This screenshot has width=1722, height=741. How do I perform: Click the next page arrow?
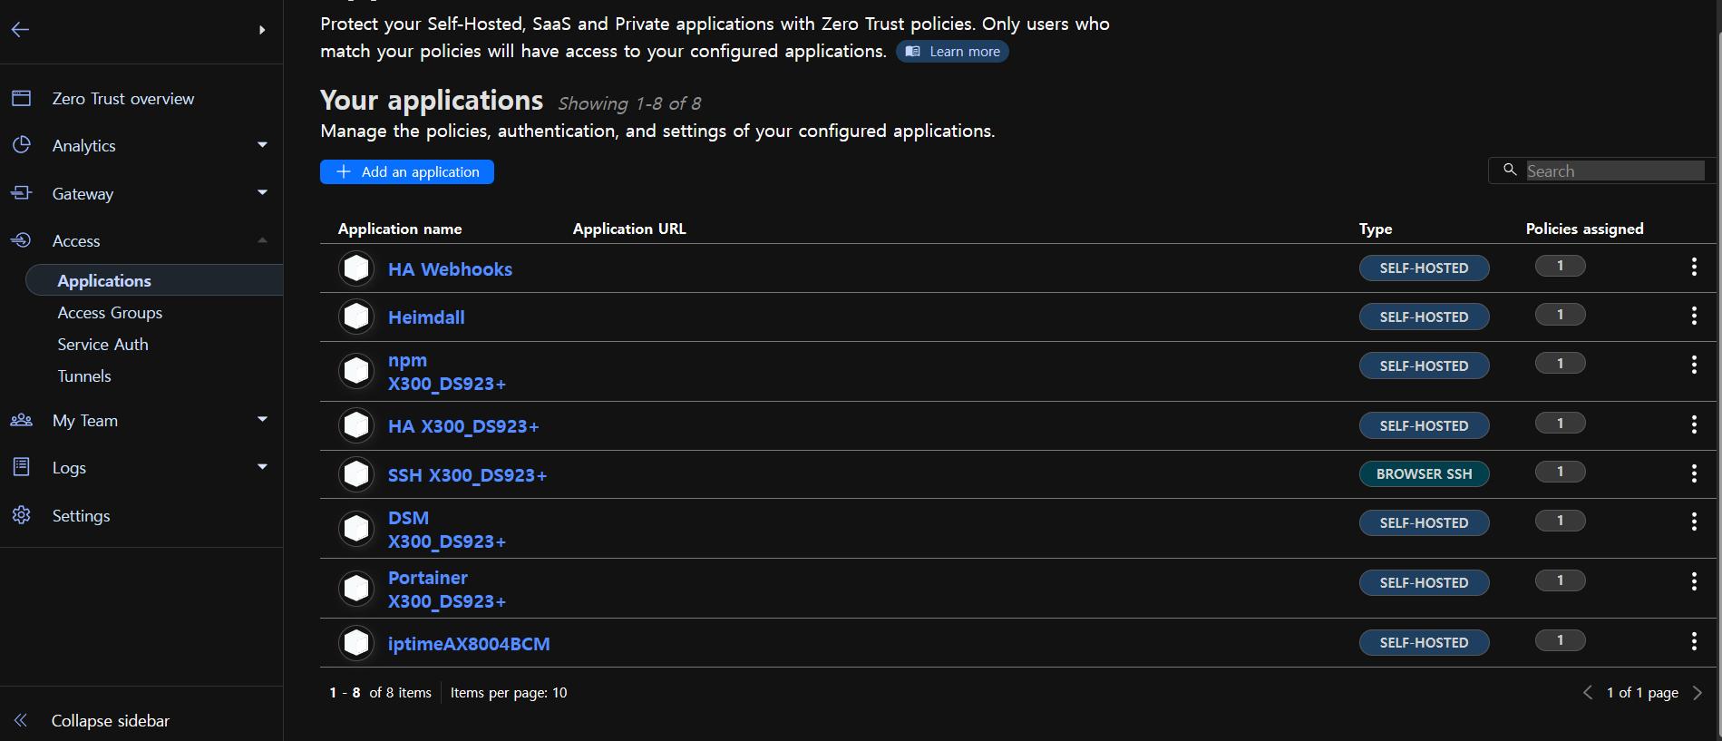(x=1697, y=693)
